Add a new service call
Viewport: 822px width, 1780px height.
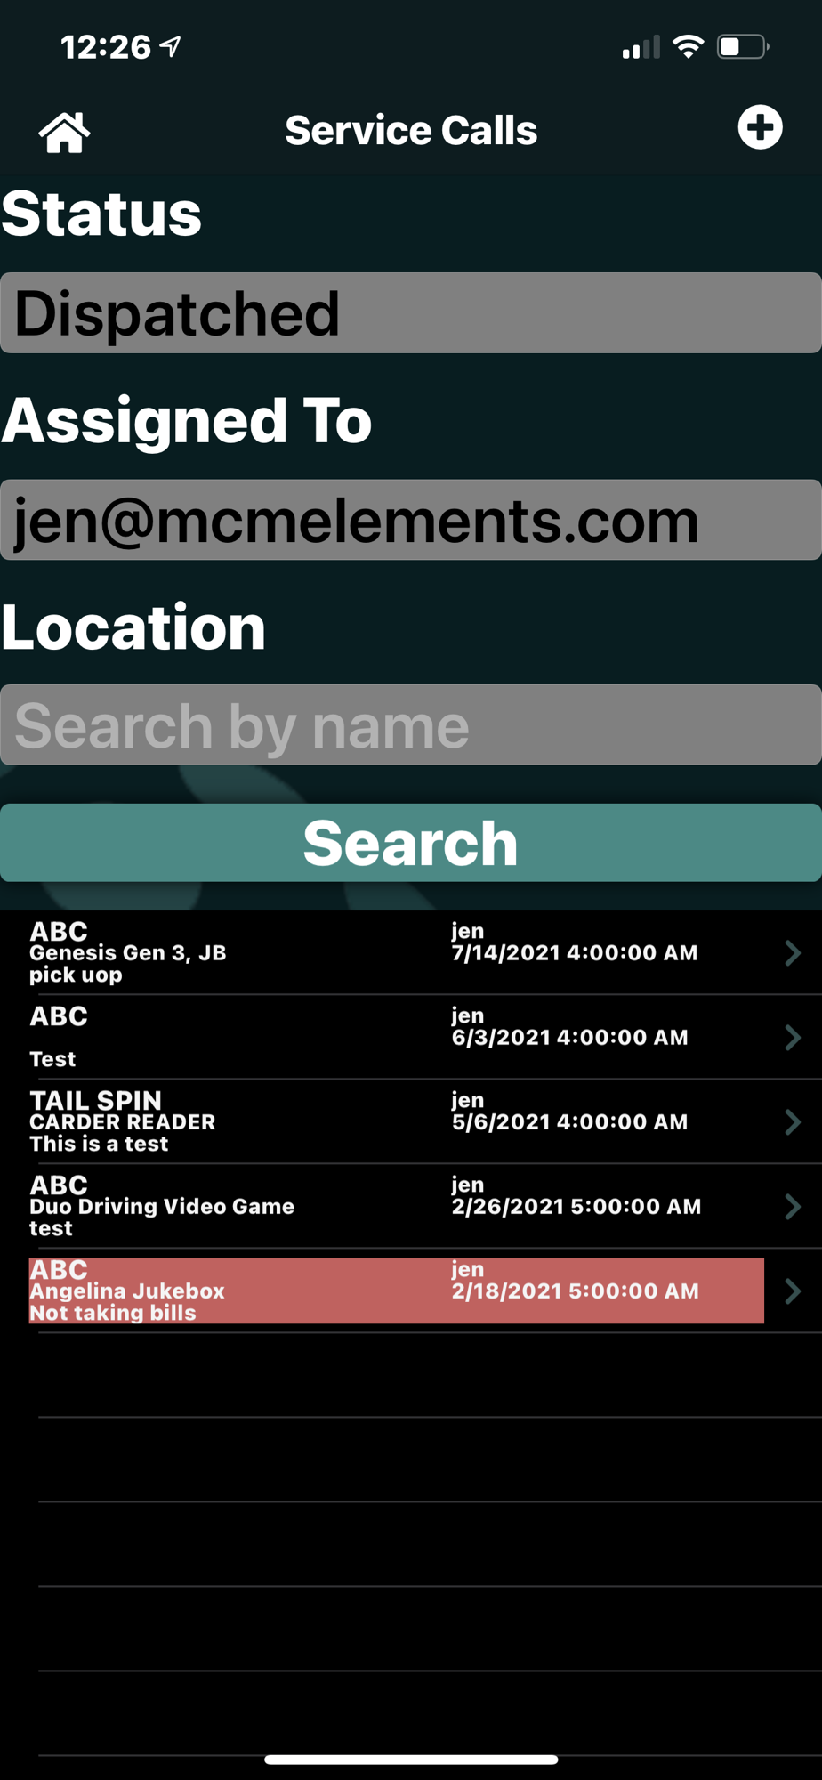tap(760, 127)
